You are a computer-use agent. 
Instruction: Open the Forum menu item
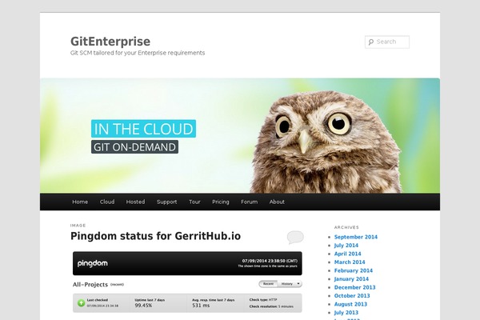(249, 202)
